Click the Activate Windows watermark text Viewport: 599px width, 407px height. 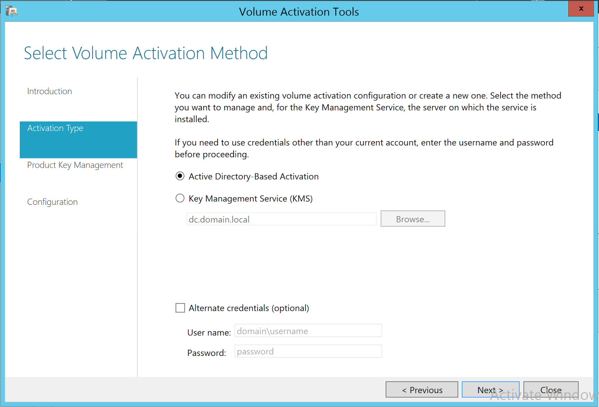point(543,393)
